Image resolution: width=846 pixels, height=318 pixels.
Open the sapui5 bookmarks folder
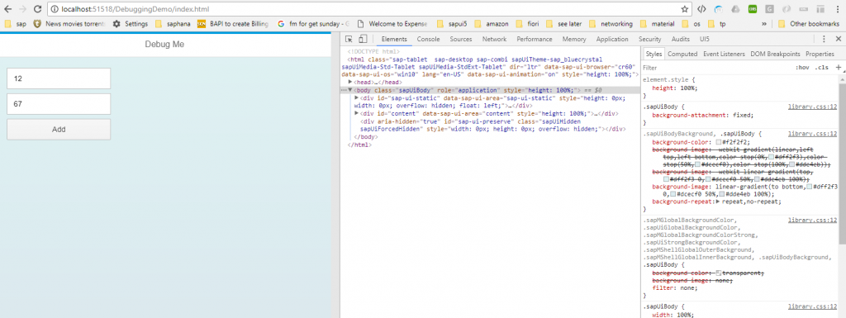tap(452, 24)
